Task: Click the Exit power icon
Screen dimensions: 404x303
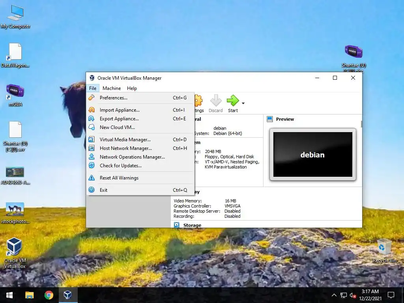Action: pos(92,190)
